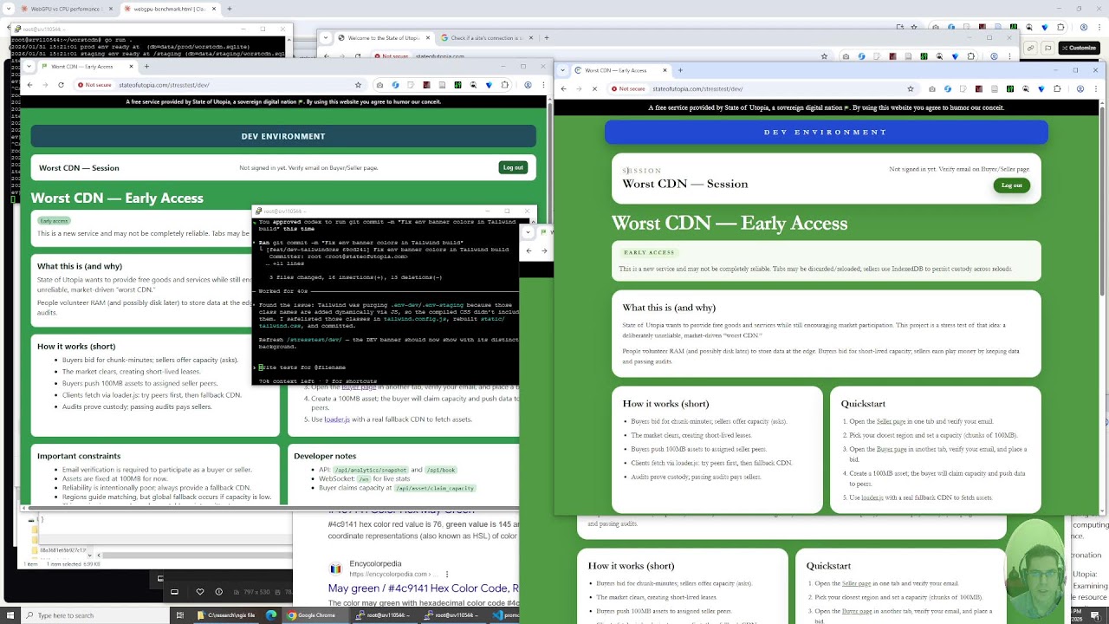Viewport: 1109px width, 624px height.
Task: Open new tab in top-left background browser
Action: pos(230,9)
